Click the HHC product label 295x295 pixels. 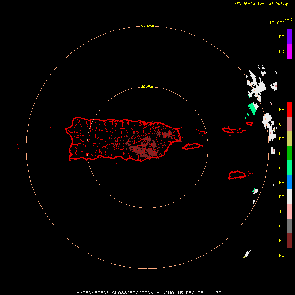288,20
